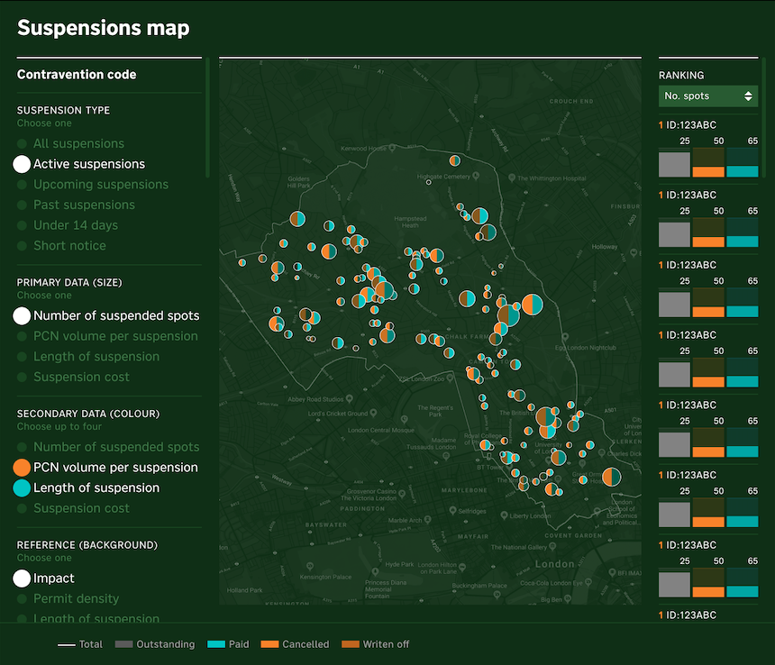The height and width of the screenshot is (665, 775).
Task: Enable Number of suspended spots under Secondary data
Action: (109, 447)
